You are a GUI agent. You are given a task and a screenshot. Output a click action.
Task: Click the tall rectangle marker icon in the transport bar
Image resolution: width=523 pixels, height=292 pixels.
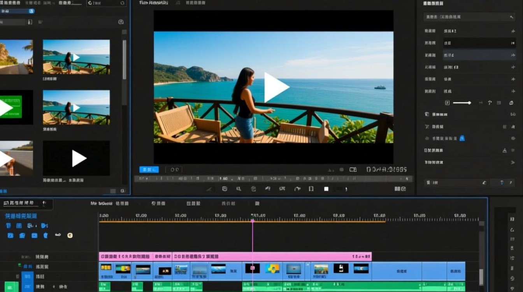point(311,189)
